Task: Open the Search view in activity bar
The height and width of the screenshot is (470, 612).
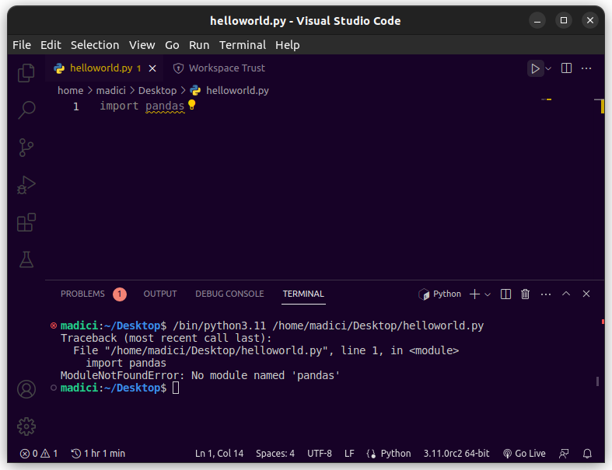Action: pos(26,110)
